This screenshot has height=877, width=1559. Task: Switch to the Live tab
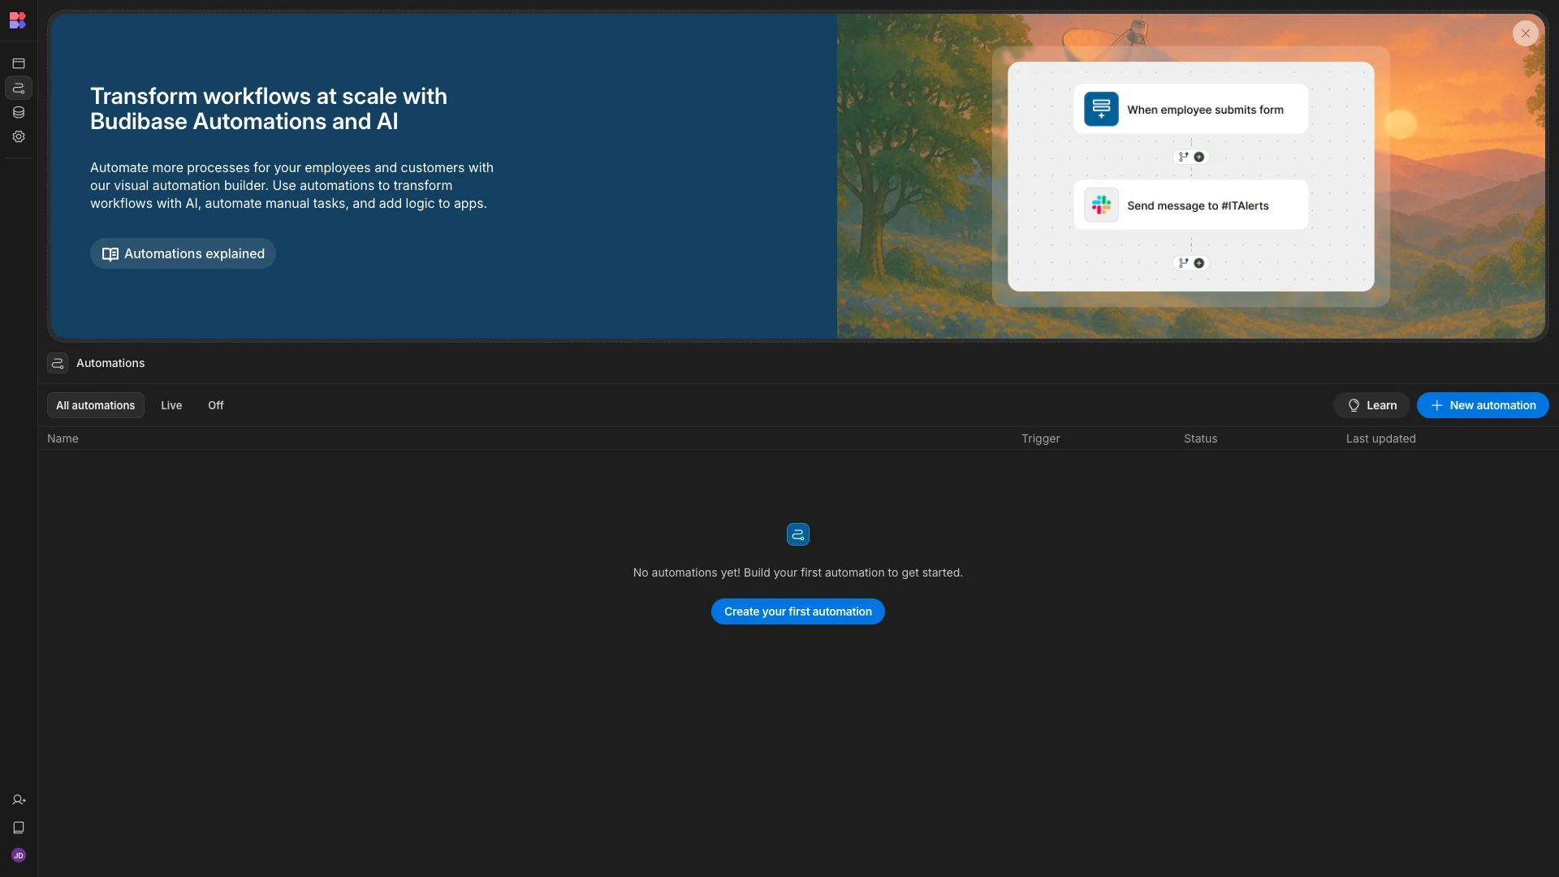[x=171, y=405]
